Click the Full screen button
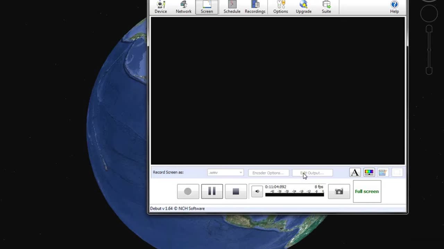444x249 pixels. (x=367, y=191)
